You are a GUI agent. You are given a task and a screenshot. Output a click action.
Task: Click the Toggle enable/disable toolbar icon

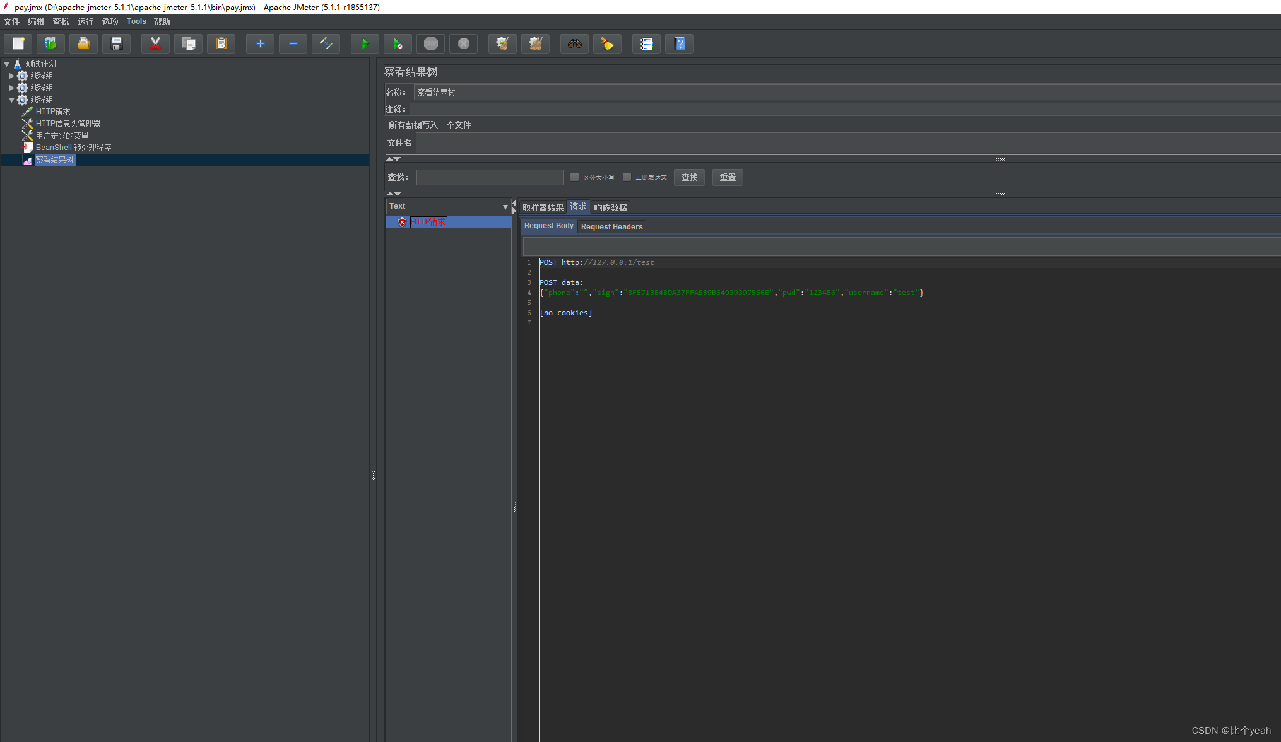[326, 43]
